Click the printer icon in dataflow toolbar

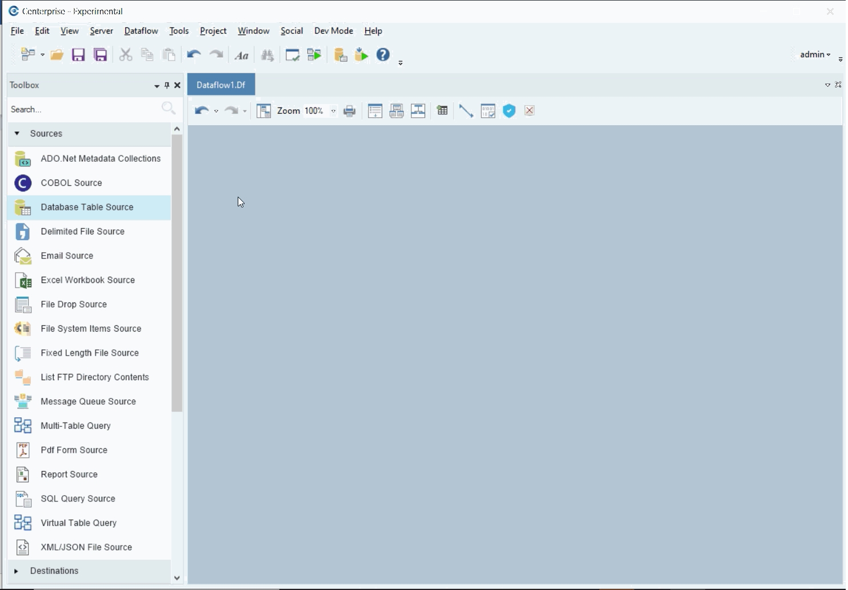pyautogui.click(x=350, y=111)
